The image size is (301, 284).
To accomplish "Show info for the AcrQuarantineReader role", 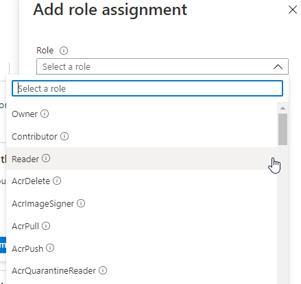I will click(x=103, y=270).
